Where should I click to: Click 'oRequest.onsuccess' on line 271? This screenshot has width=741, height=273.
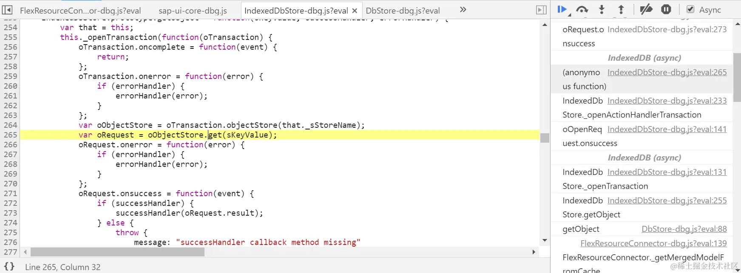pyautogui.click(x=120, y=193)
